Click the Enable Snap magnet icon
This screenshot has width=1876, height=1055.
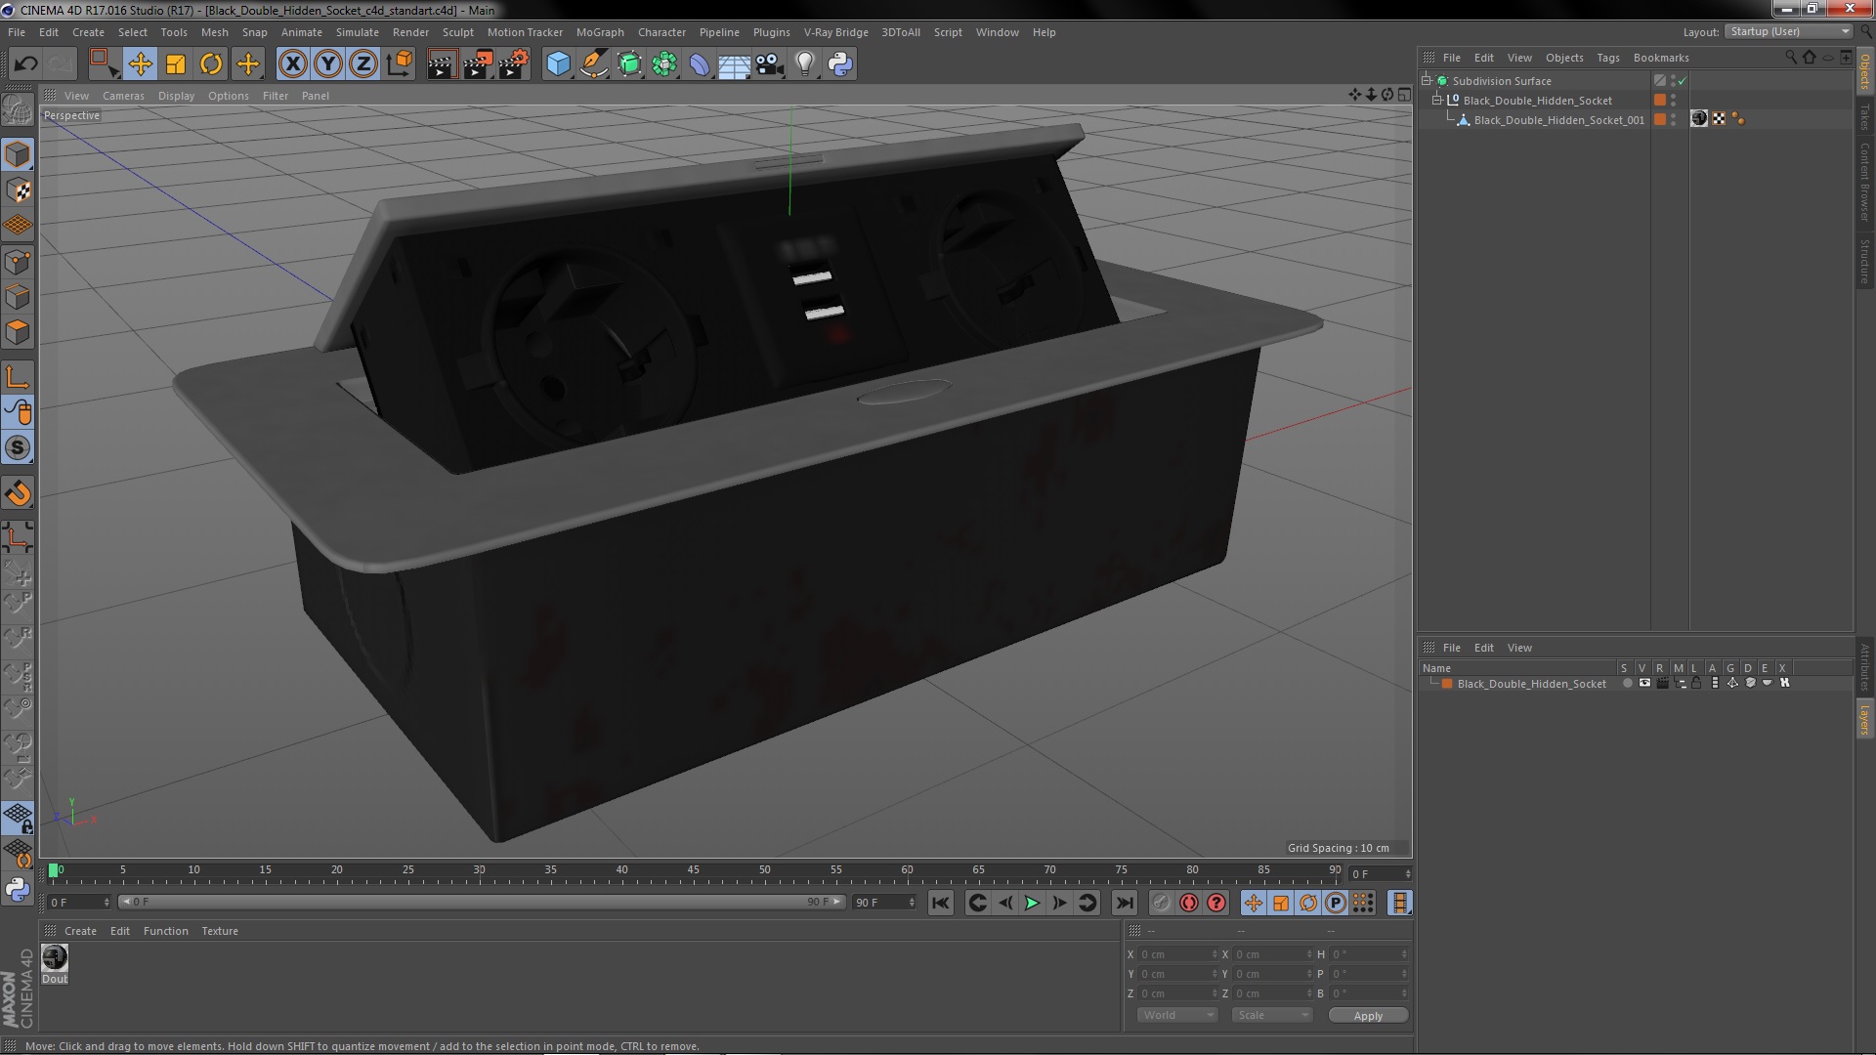click(x=18, y=493)
